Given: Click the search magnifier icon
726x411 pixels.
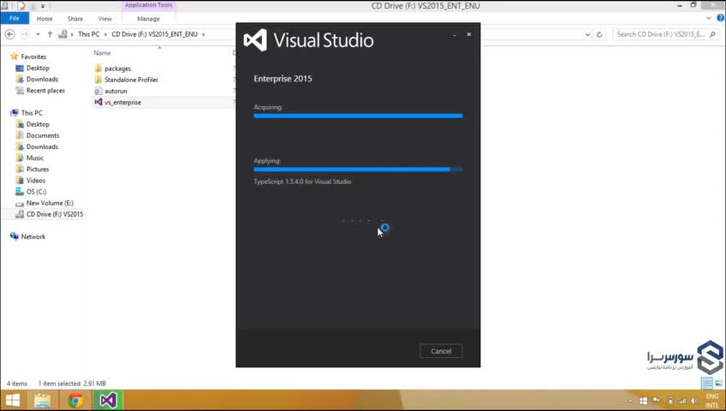Looking at the screenshot, I should 712,34.
